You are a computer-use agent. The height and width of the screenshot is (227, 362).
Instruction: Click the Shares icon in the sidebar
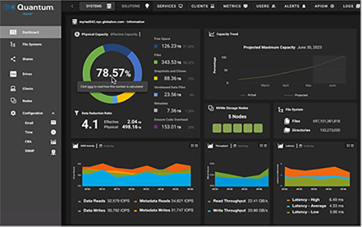click(13, 59)
